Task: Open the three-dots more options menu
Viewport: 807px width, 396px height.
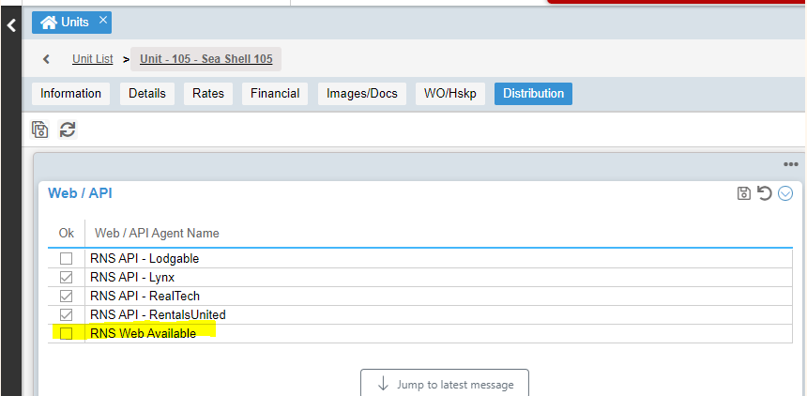Action: [x=790, y=164]
